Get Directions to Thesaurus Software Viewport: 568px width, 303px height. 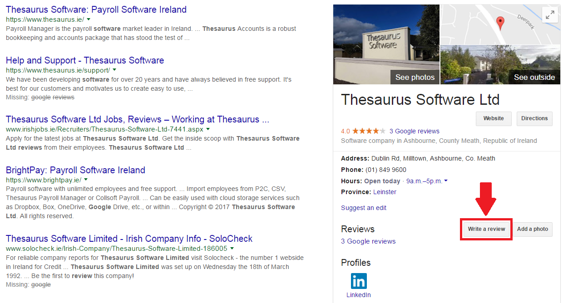534,118
